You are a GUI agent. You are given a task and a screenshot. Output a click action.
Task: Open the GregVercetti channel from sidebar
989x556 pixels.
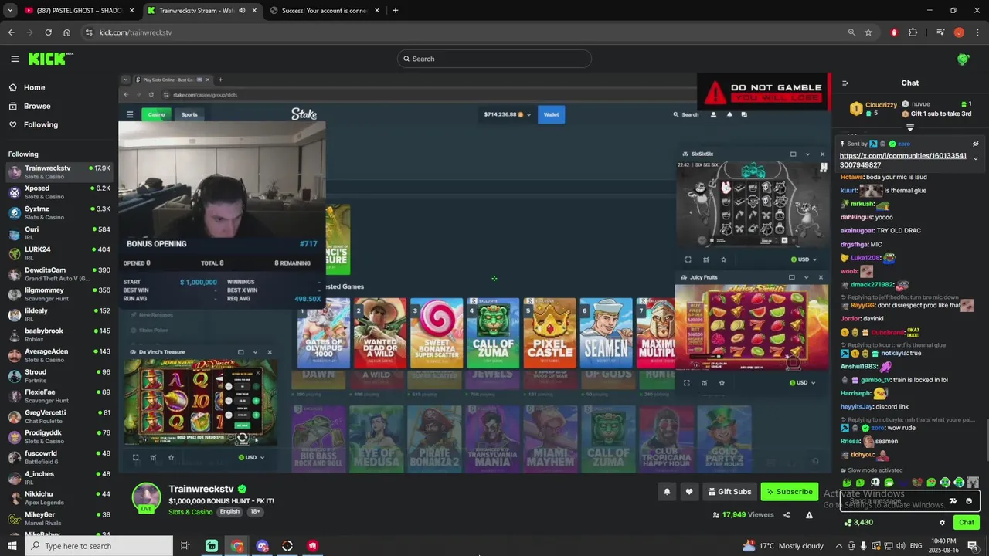(x=59, y=417)
